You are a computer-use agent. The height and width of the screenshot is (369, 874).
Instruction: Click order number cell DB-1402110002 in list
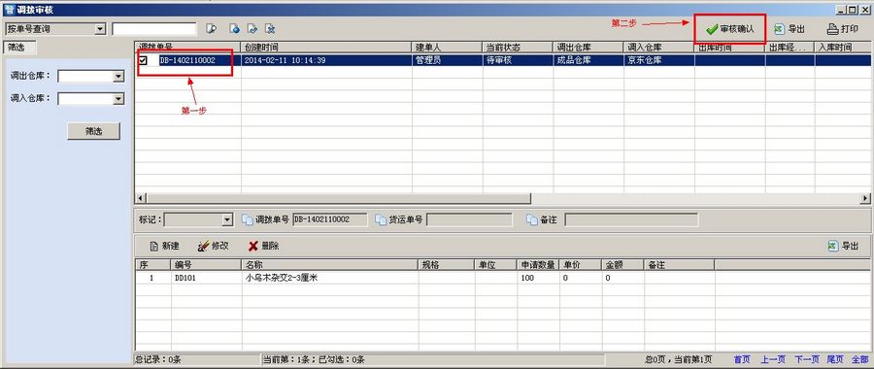(x=187, y=60)
